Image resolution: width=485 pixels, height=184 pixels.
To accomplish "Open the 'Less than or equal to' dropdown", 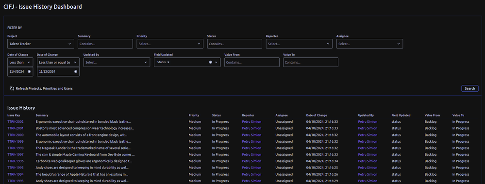I will coord(58,62).
